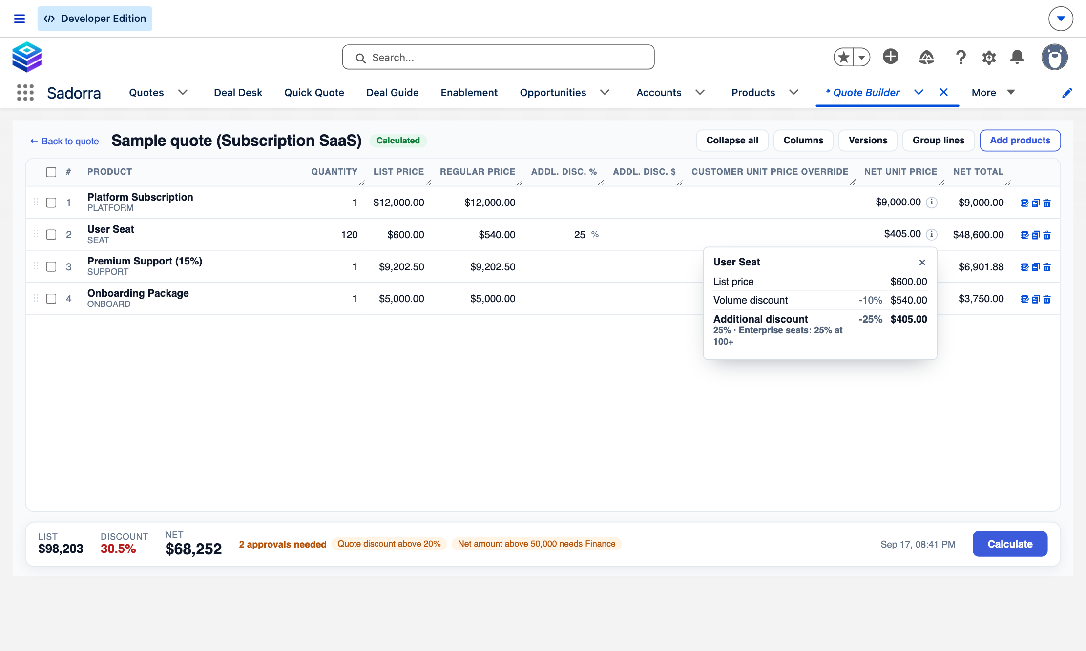1086x651 pixels.
Task: Open the App Launcher dots grid
Action: pyautogui.click(x=25, y=92)
